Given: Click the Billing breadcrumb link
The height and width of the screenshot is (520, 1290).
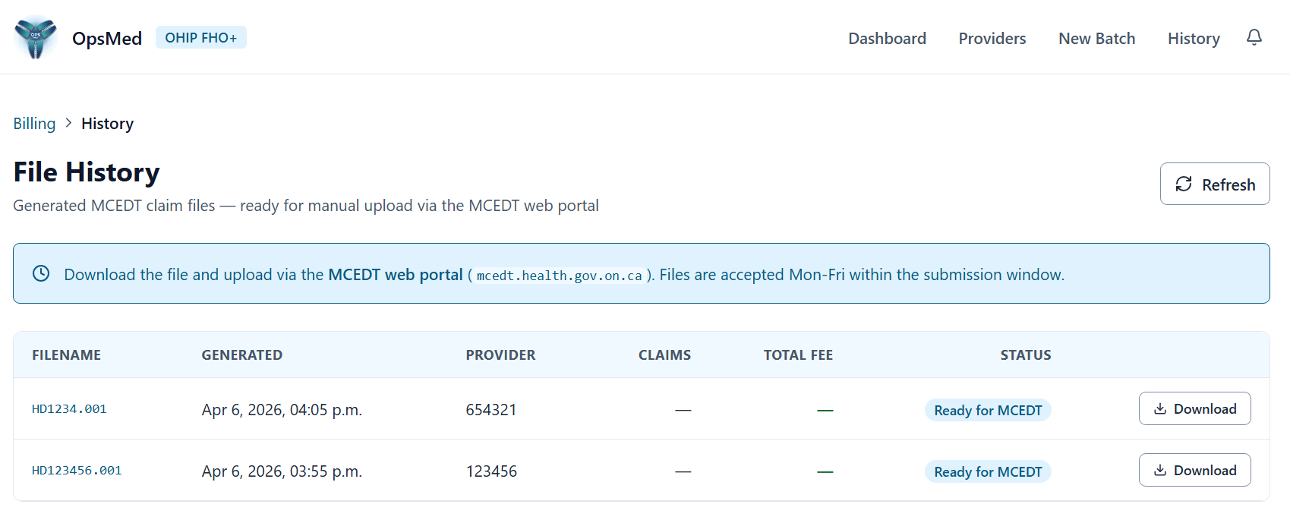Looking at the screenshot, I should (34, 123).
